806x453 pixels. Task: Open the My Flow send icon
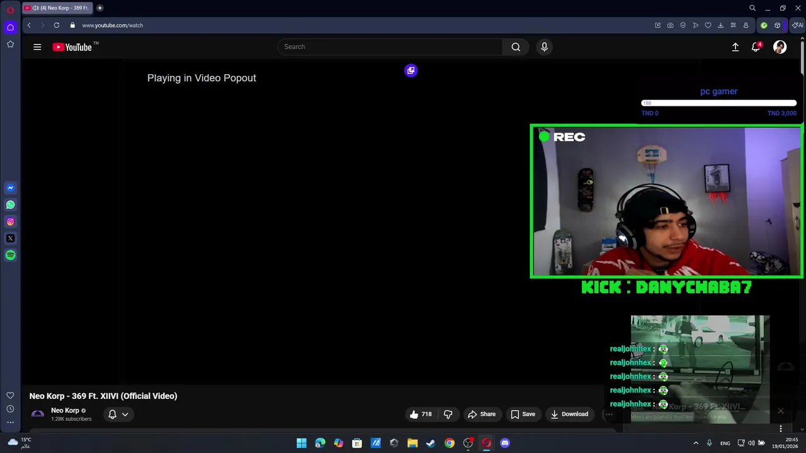(x=695, y=25)
